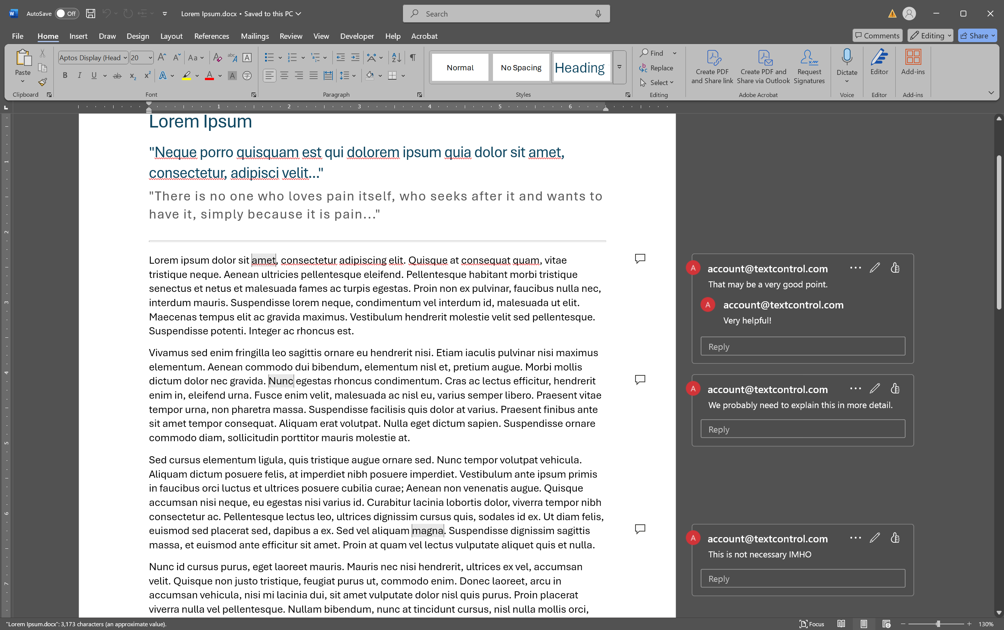The width and height of the screenshot is (1004, 630).
Task: Click the Share button
Action: coord(977,35)
